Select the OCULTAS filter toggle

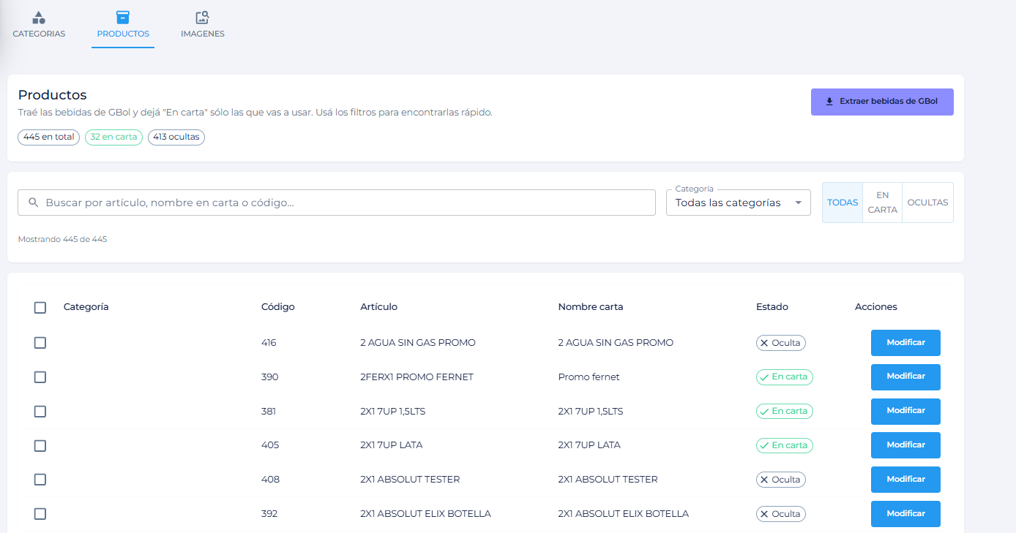[x=927, y=203]
